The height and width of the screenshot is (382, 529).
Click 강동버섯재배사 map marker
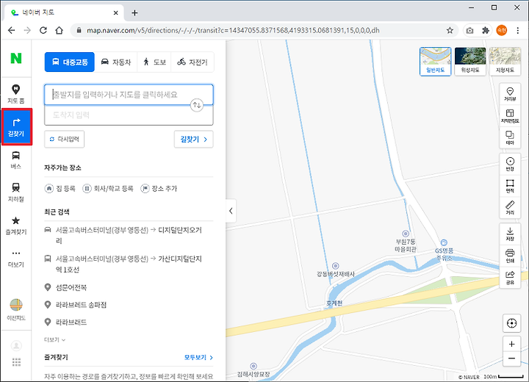click(x=335, y=266)
